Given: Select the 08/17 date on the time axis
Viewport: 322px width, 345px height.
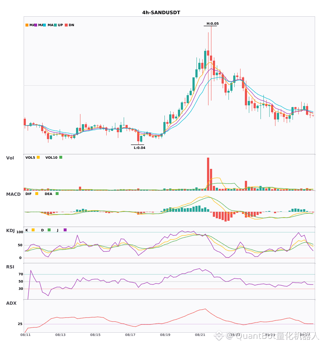Looking at the screenshot, I should (130, 335).
